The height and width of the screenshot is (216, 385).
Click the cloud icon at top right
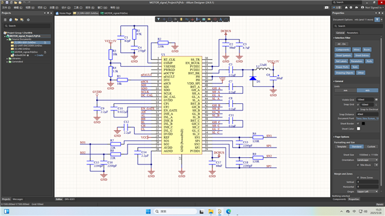(357, 8)
